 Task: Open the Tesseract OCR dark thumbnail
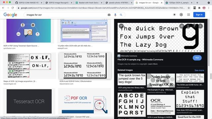[29, 101]
